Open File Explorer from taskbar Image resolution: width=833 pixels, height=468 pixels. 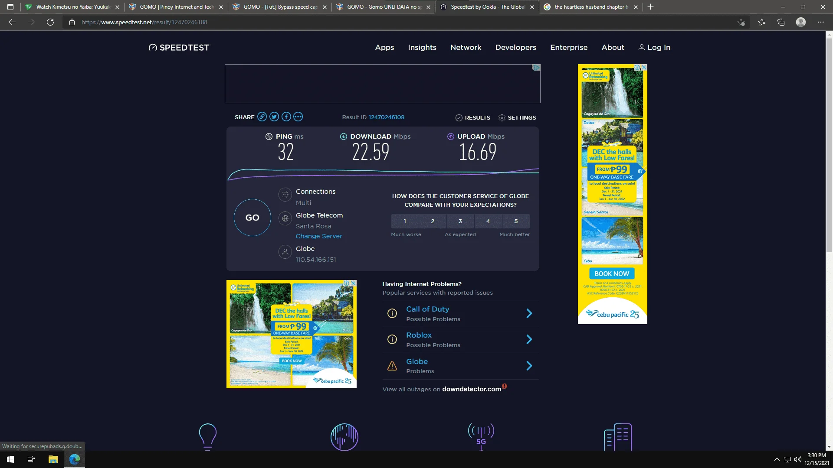(x=53, y=459)
